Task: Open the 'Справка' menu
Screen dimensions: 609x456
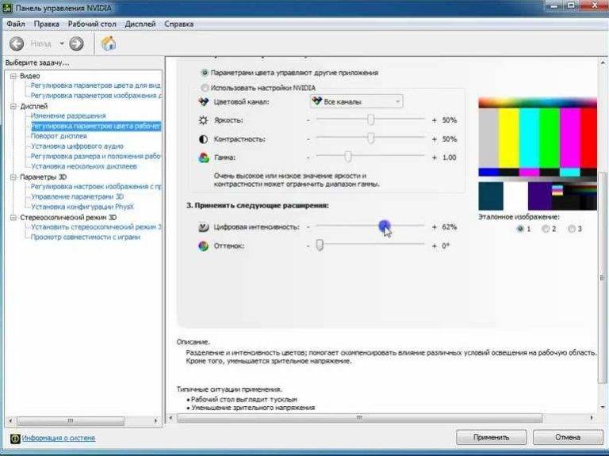Action: [179, 24]
